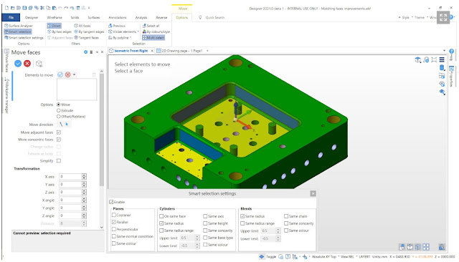This screenshot has height=262, width=459.
Task: Toggle Move adjacent faces checkbox
Action: (x=59, y=132)
